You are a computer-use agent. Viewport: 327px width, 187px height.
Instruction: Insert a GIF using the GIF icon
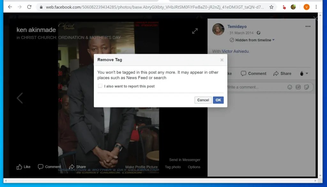tap(298, 87)
